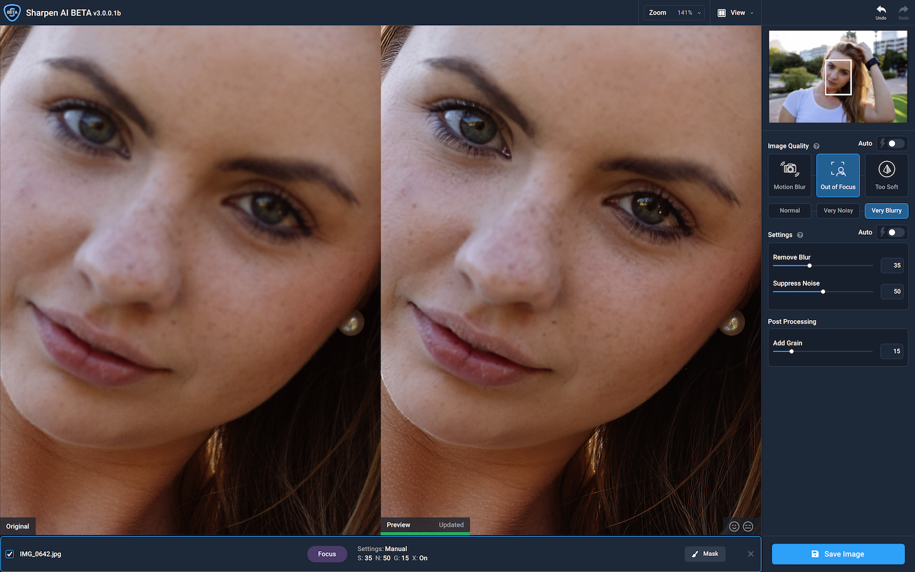Click the Save Image button
The image size is (915, 572).
click(838, 554)
